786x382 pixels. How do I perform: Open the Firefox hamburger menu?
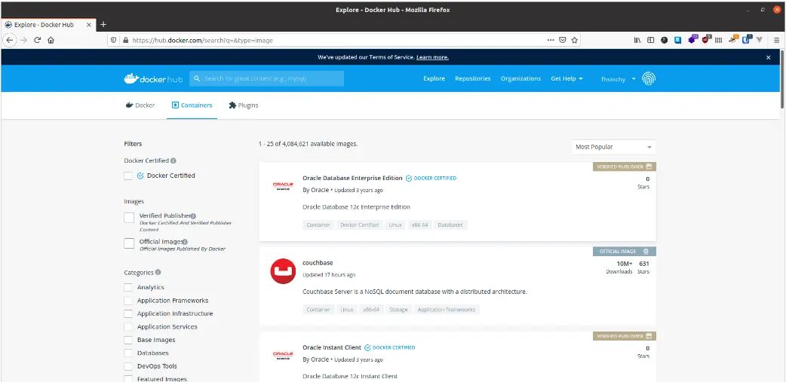pyautogui.click(x=776, y=40)
